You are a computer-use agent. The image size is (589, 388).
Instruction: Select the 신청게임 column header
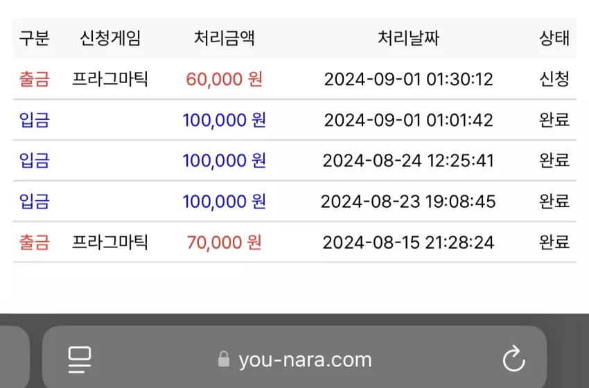coord(110,38)
